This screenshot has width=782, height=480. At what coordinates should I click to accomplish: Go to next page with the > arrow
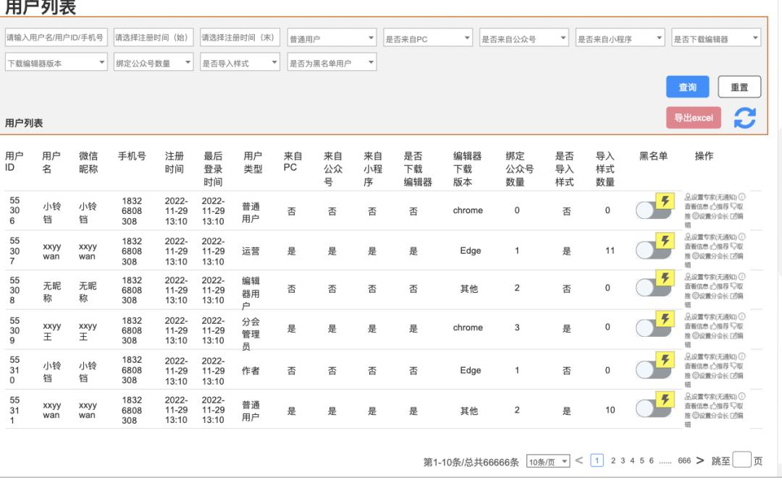[700, 461]
